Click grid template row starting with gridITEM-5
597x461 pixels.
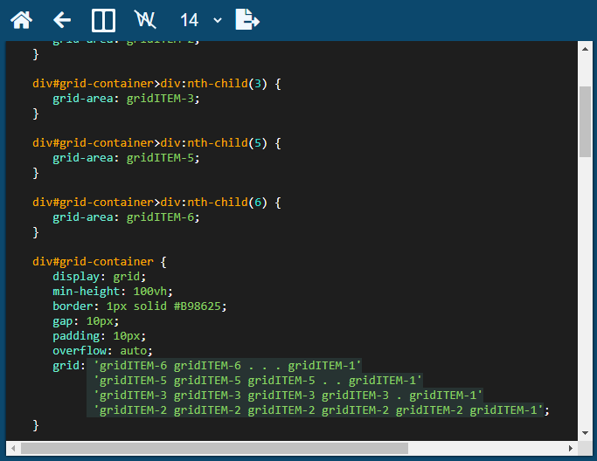point(258,381)
